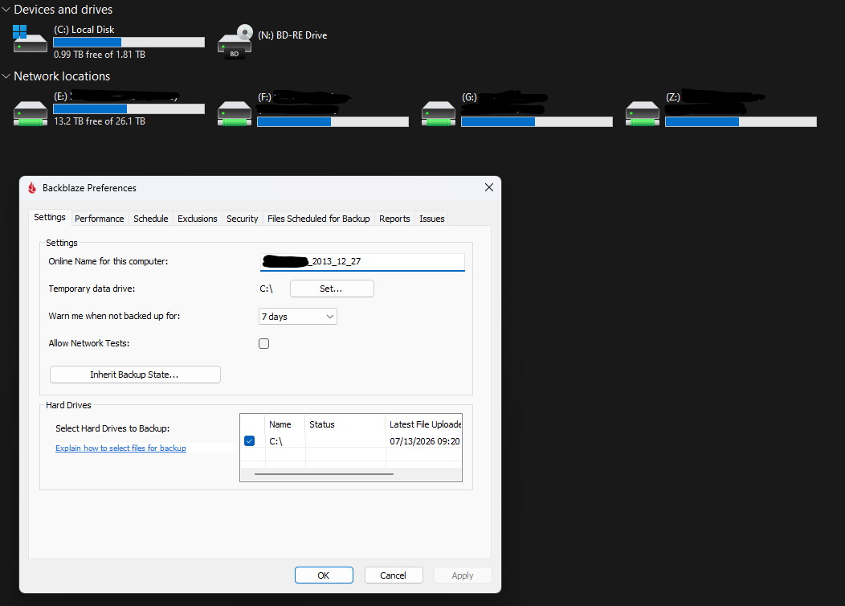Click the Online Name input field
Image resolution: width=845 pixels, height=606 pixels.
[x=362, y=262]
